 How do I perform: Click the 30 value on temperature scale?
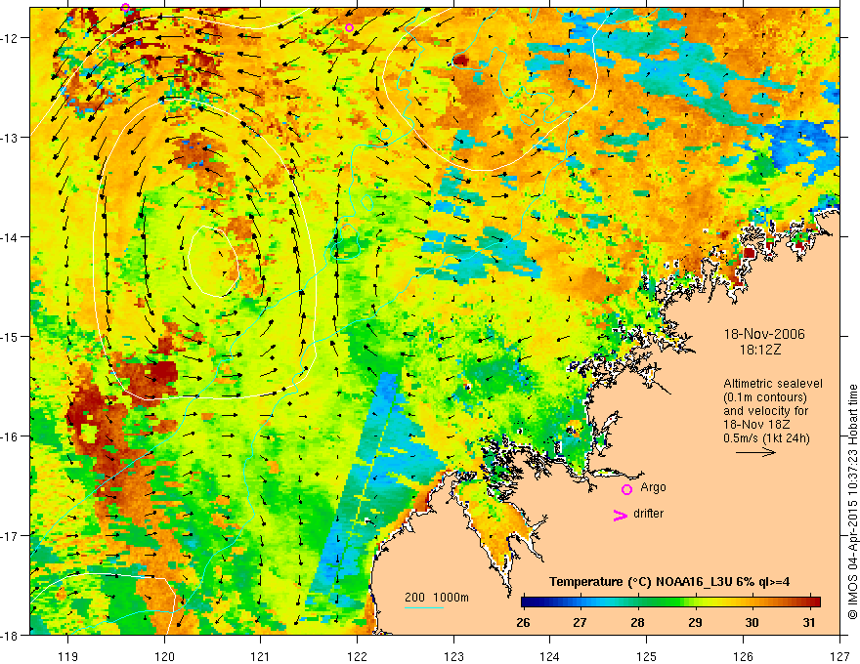click(752, 622)
